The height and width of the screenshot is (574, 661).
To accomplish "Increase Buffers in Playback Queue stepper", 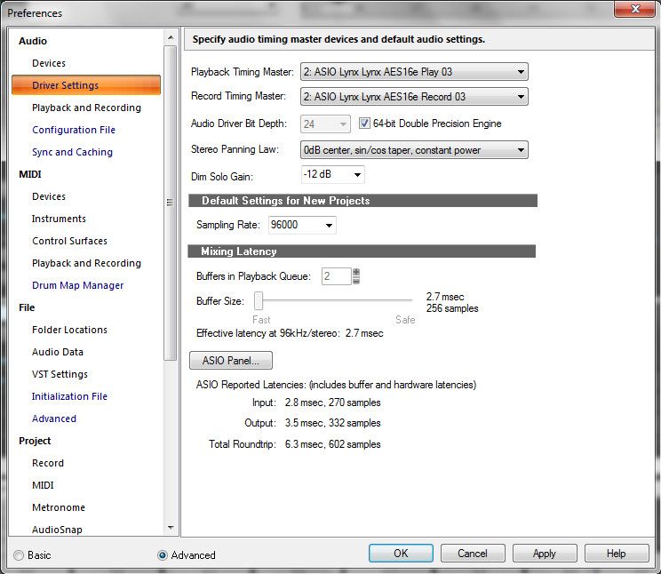I will 356,273.
